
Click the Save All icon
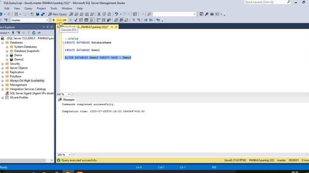43,14
